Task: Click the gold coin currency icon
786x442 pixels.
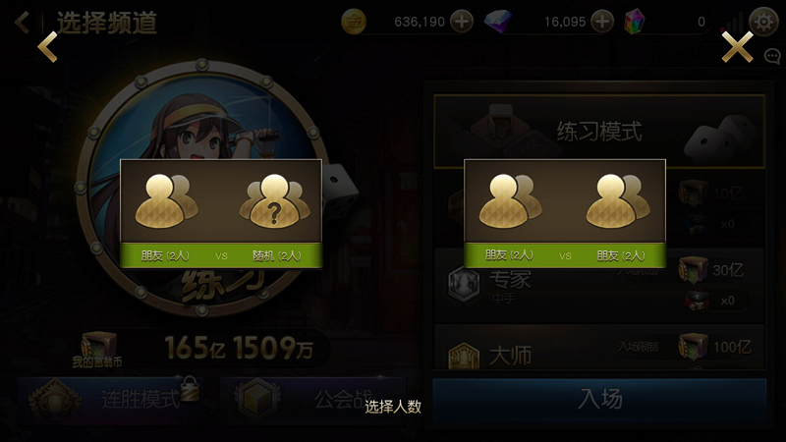Action: pyautogui.click(x=354, y=22)
